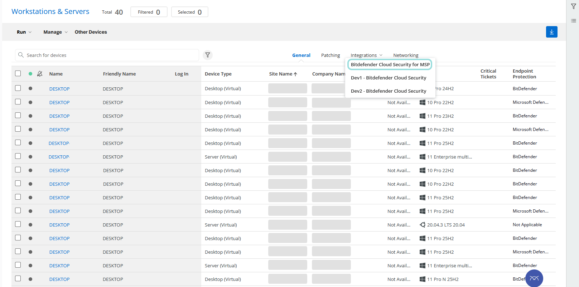
Task: Check the box for the 20.04.3 LTS row
Action: [18, 224]
